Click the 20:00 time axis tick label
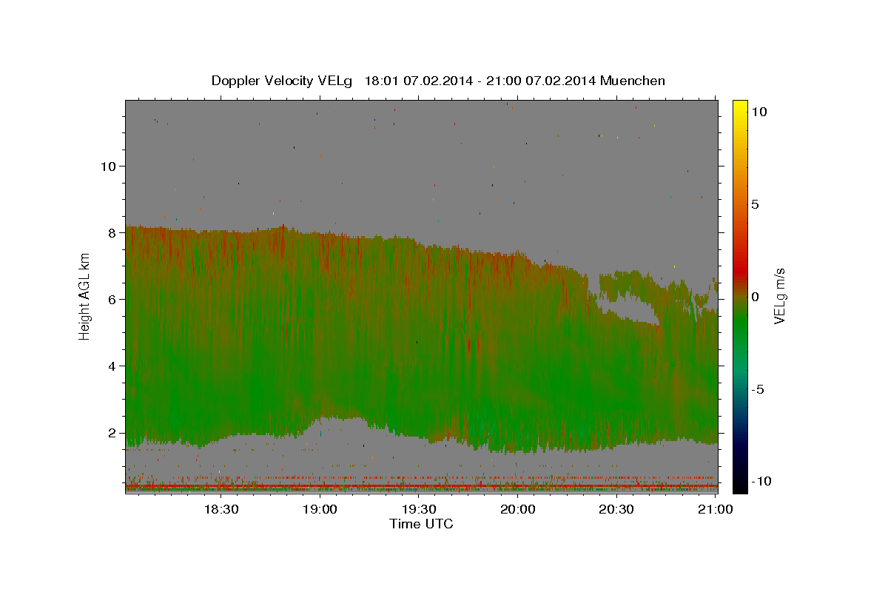888x592 pixels. (518, 509)
